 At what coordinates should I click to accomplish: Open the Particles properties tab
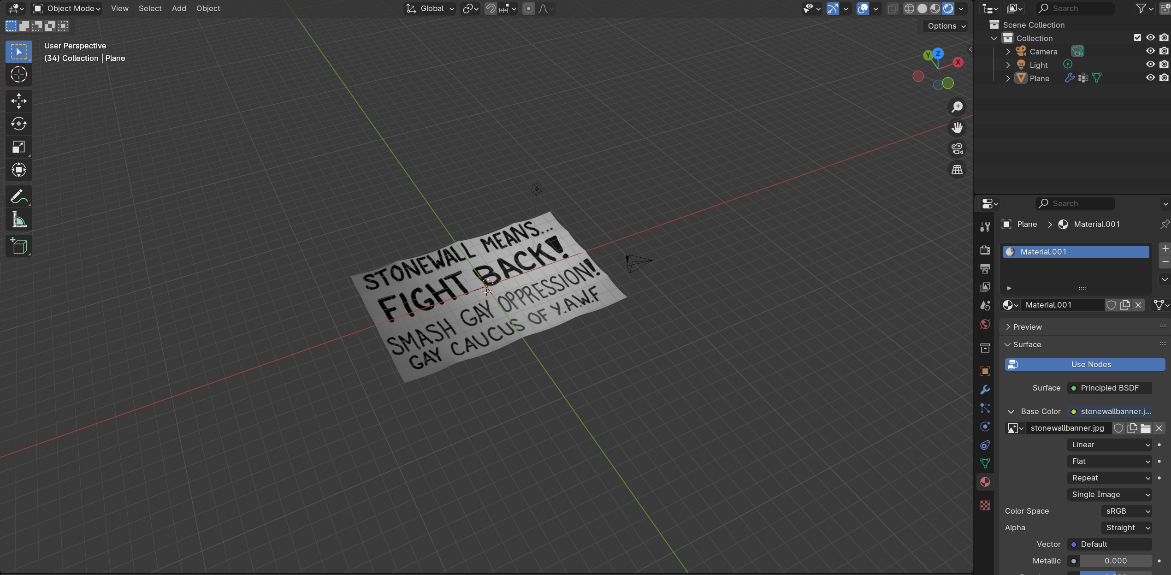click(x=985, y=408)
